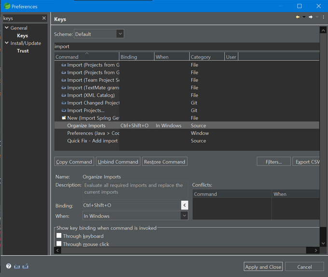Screen dimensions: 328x277
Task: Click the vertical scrollbar down arrow
Action: point(323,243)
